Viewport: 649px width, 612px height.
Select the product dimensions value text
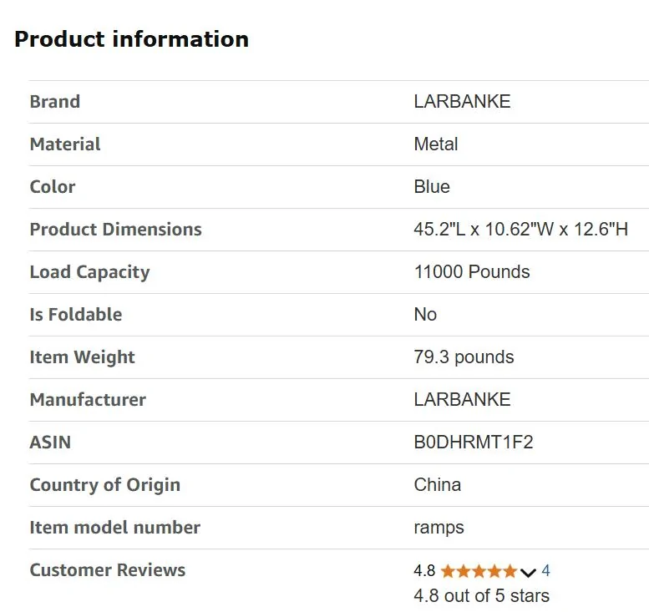point(520,230)
